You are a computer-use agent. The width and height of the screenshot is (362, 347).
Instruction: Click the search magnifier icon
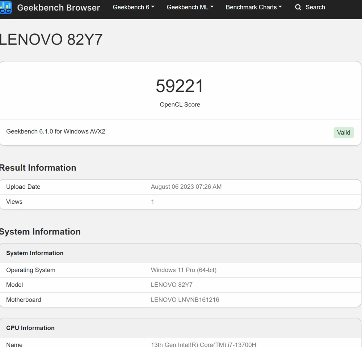click(298, 7)
